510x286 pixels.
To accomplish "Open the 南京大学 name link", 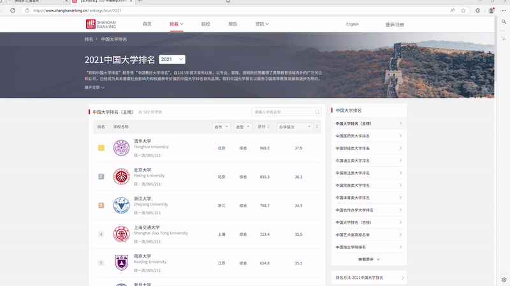I will 142,256.
